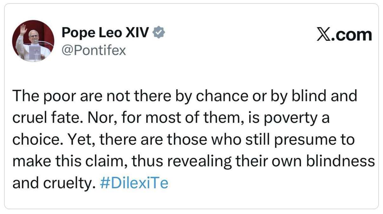Click the waving hand in the avatar

pos(23,31)
